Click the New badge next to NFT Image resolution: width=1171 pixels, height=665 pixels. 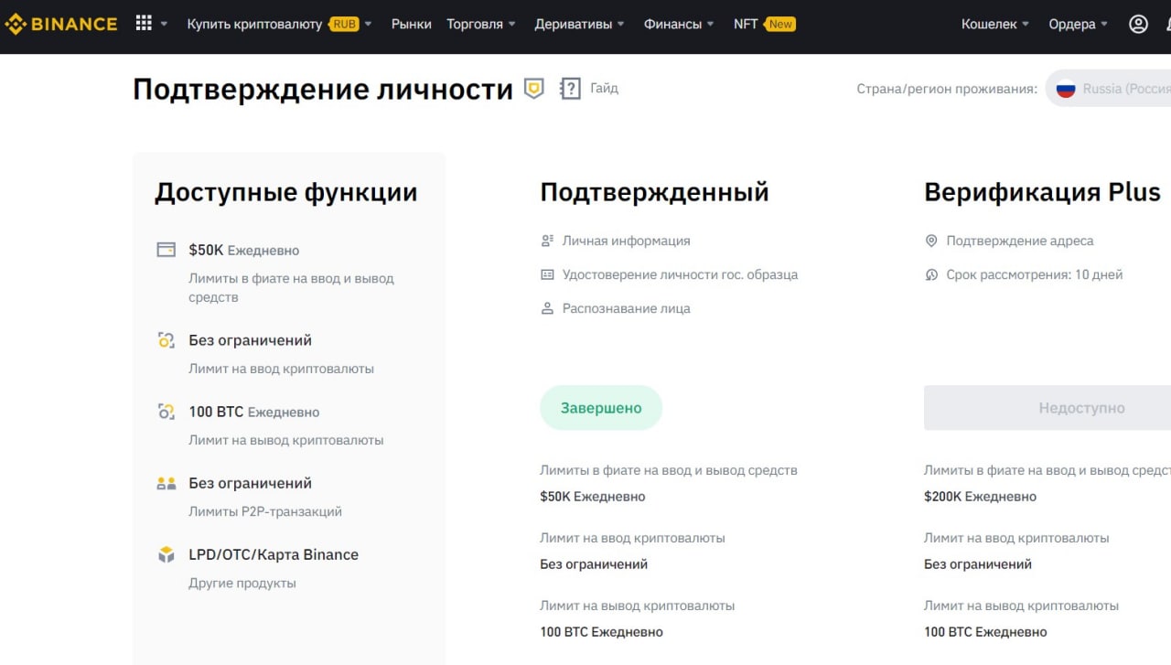[780, 25]
